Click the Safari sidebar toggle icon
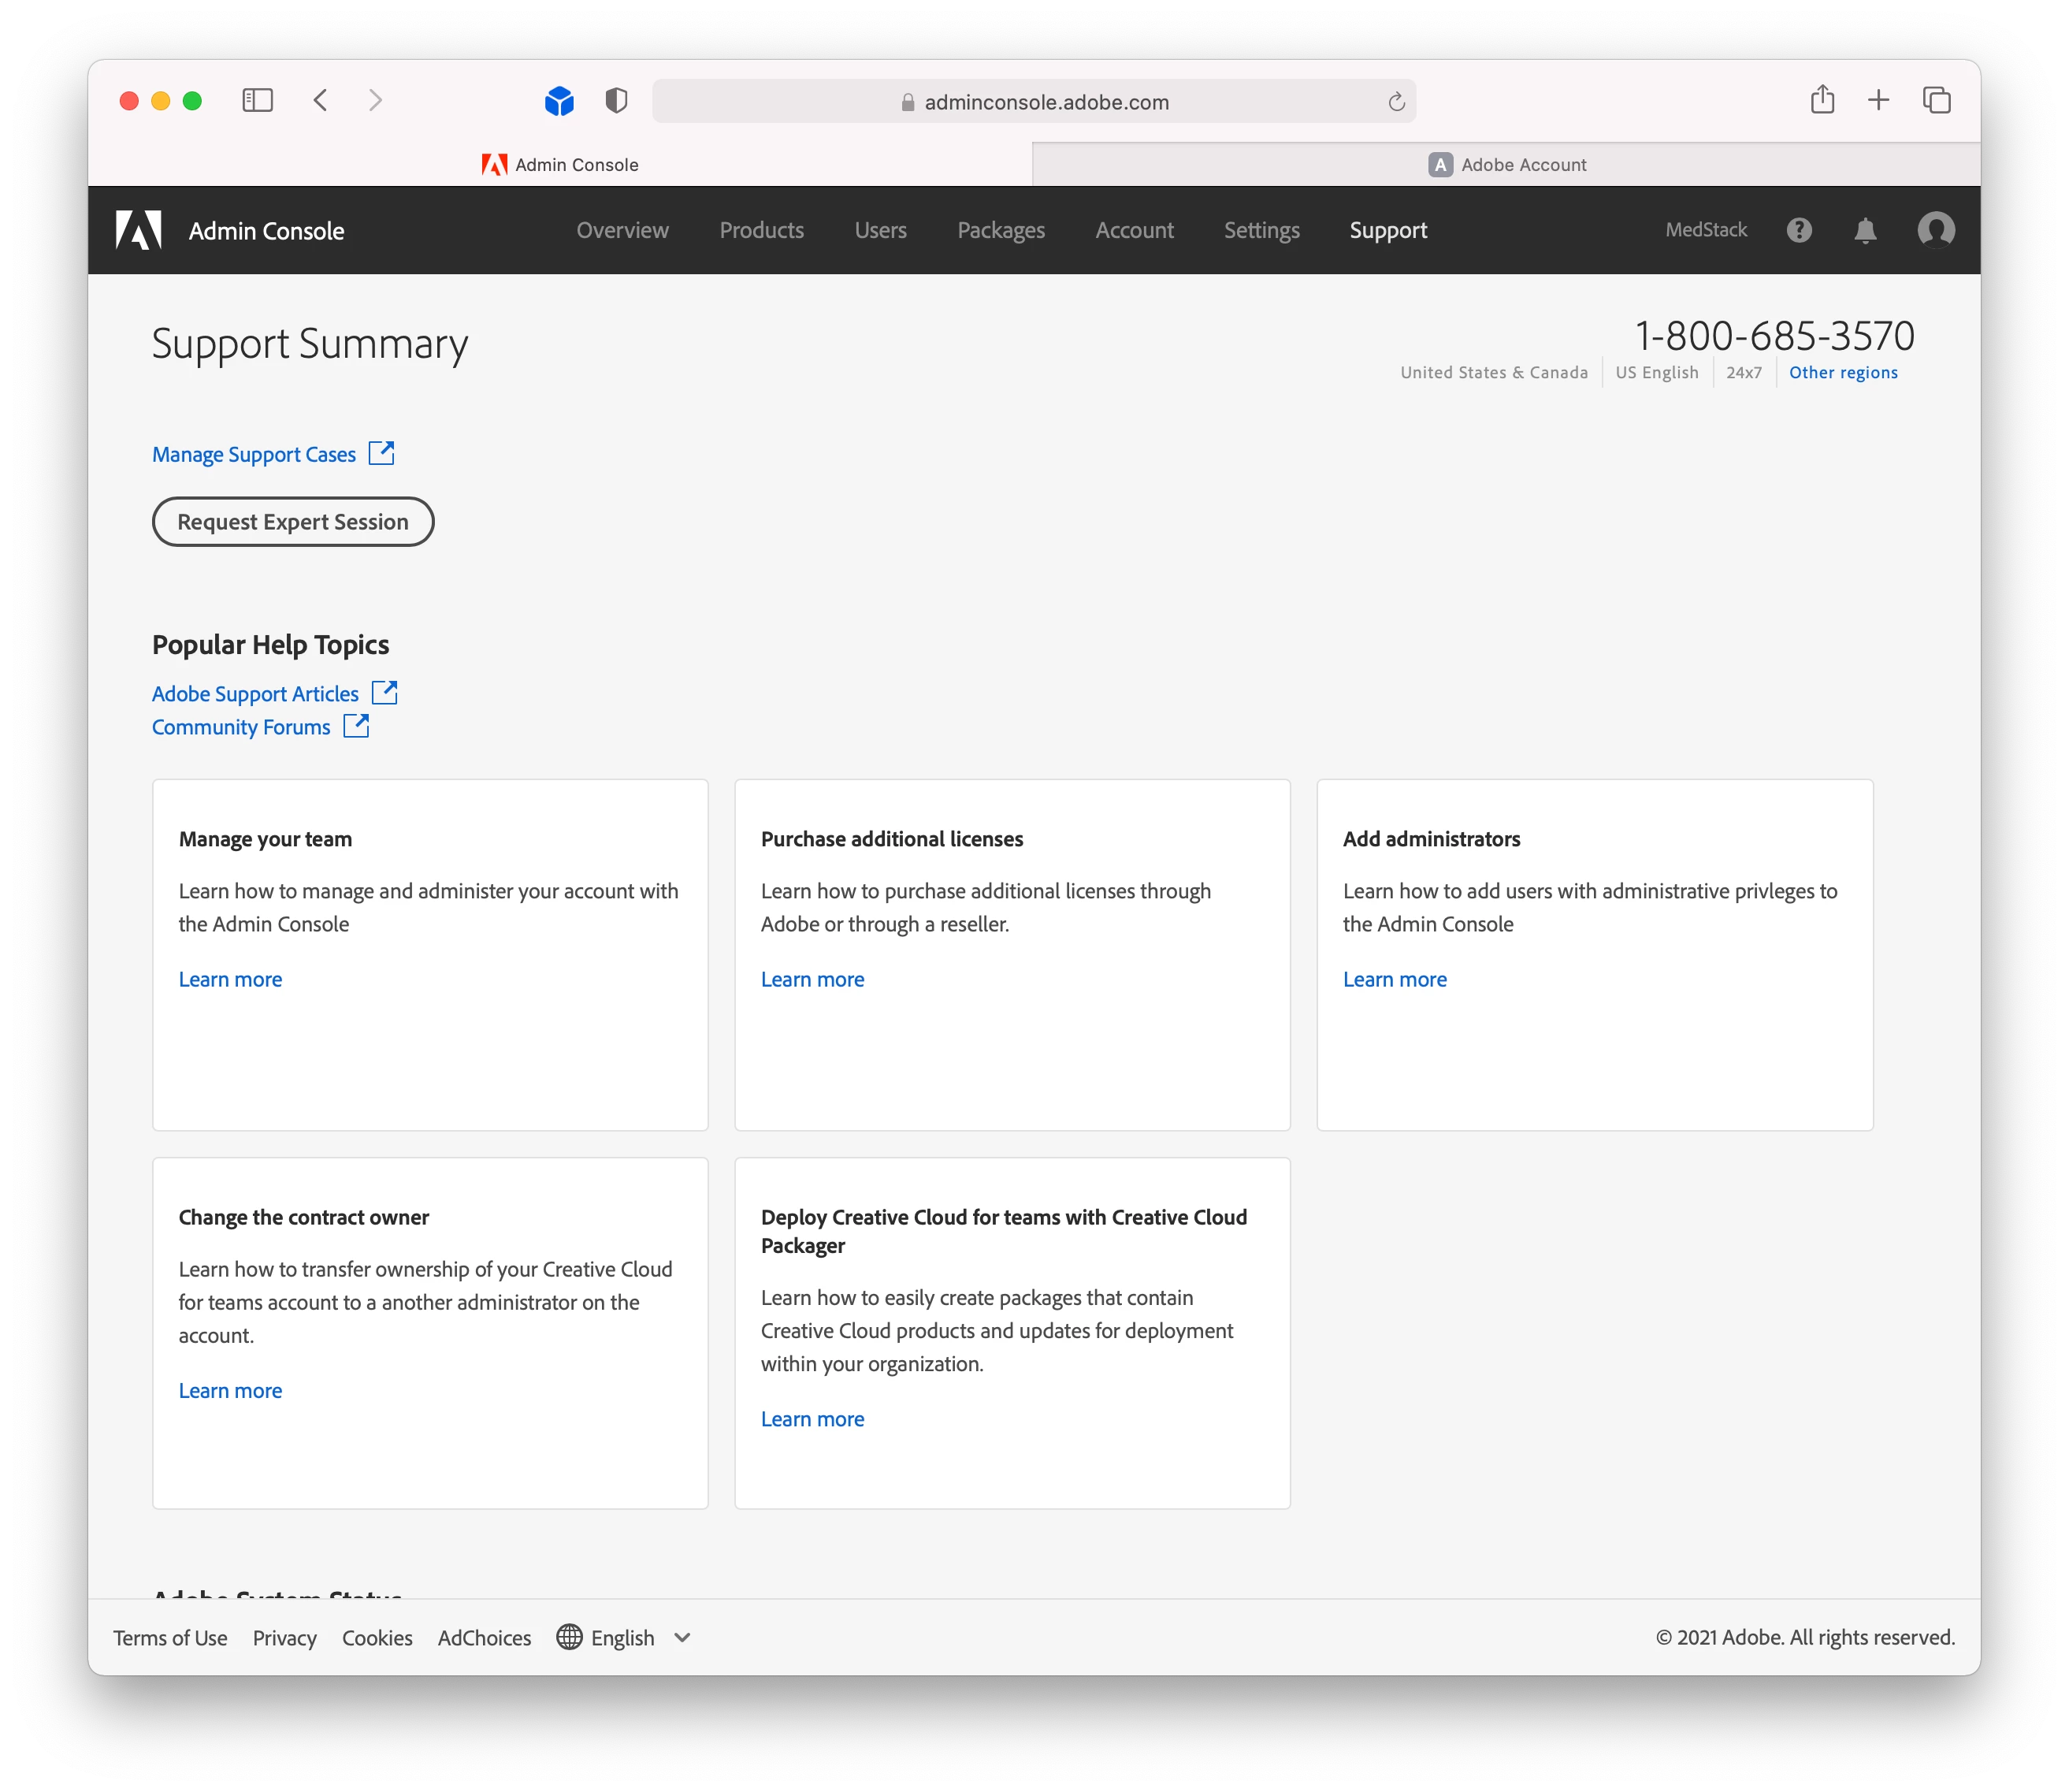Image resolution: width=2069 pixels, height=1792 pixels. 257,100
